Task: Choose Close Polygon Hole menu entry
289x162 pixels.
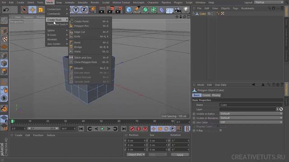Action: point(90,62)
